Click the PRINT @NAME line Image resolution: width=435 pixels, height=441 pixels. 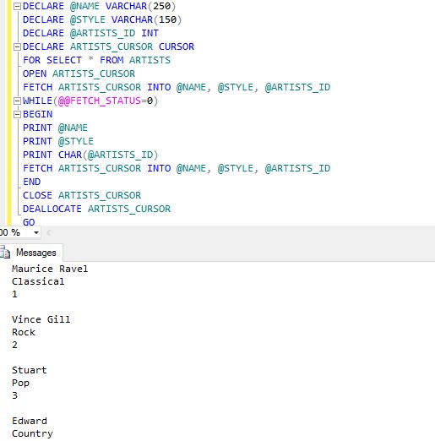coord(55,128)
